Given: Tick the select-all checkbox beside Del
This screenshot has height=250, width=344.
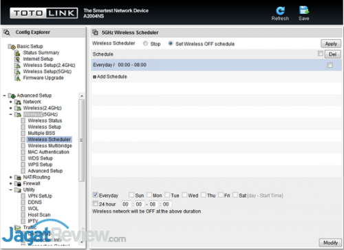Looking at the screenshot, I should tap(321, 54).
